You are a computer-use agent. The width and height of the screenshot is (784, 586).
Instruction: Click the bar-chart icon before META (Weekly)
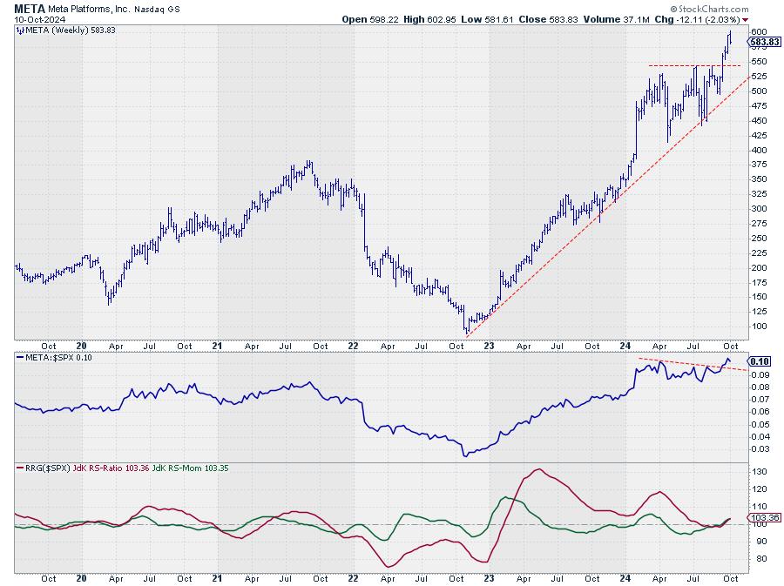click(x=20, y=30)
